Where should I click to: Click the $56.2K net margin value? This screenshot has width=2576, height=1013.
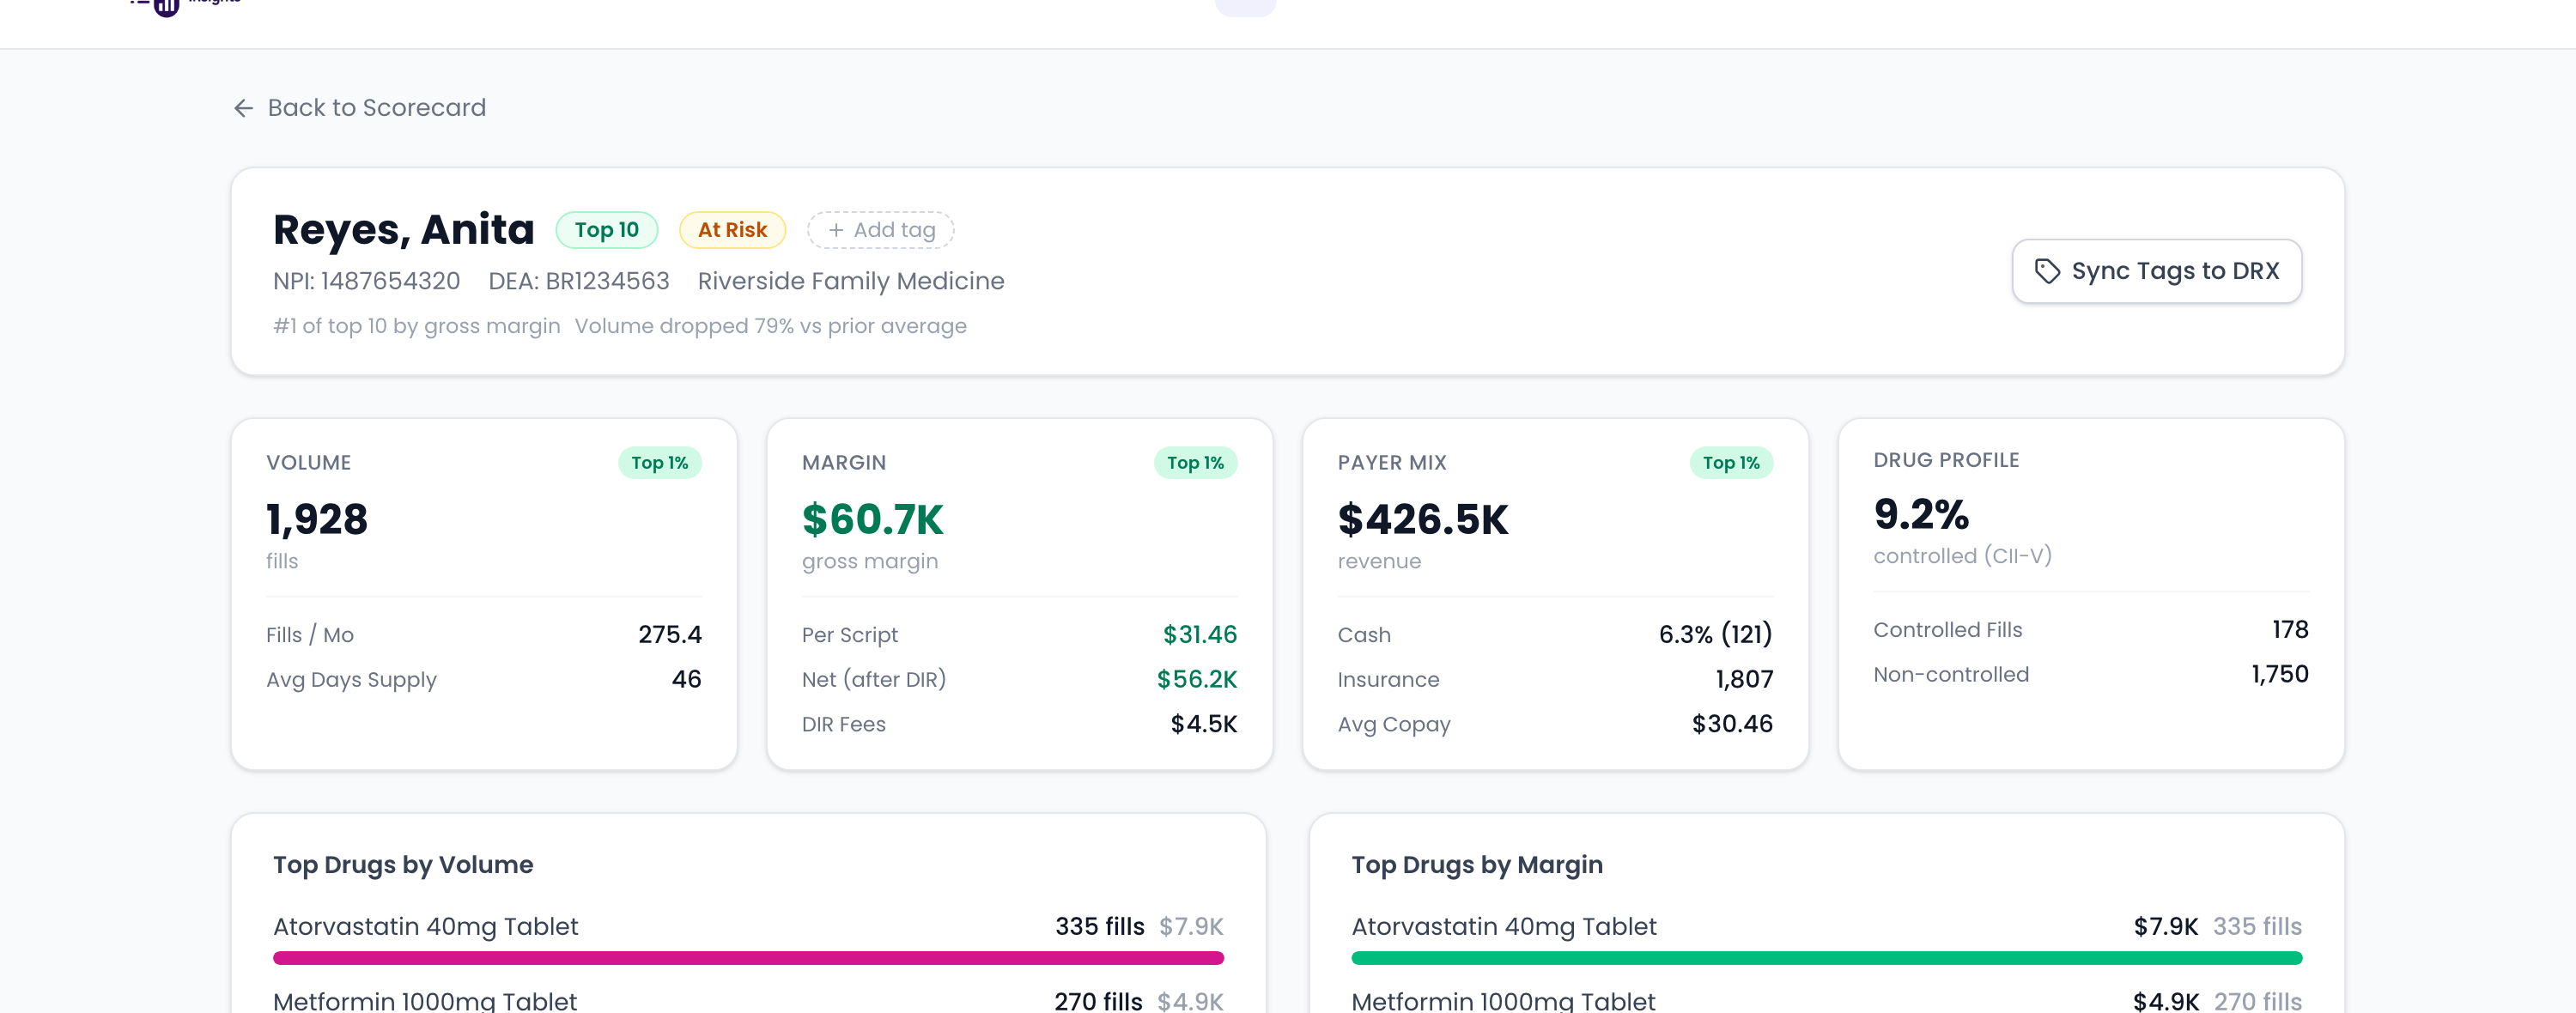tap(1197, 680)
